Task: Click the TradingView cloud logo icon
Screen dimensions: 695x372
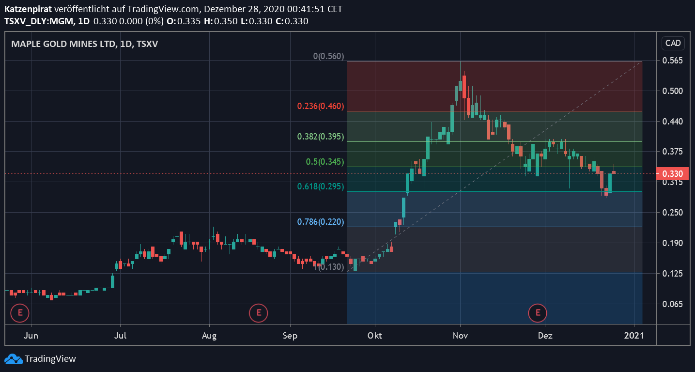Action: 13,359
